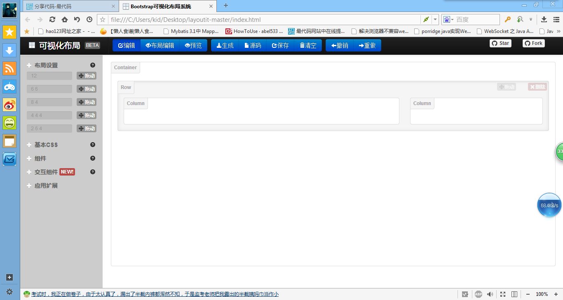
Task: Click the mail envelope sidebar icon
Action: 9,159
